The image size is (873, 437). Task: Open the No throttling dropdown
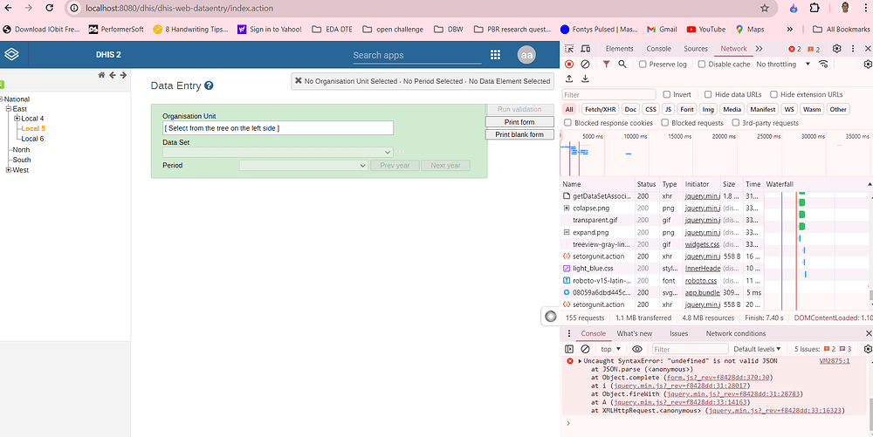[783, 65]
